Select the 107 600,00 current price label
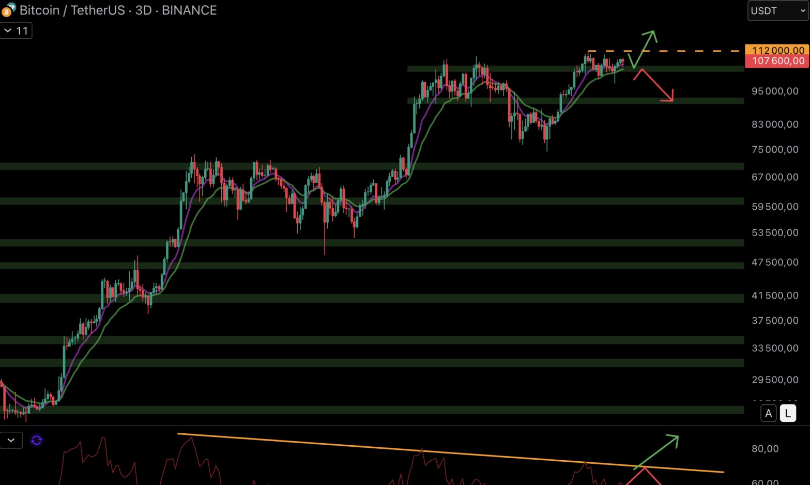This screenshot has height=485, width=810. click(x=777, y=61)
